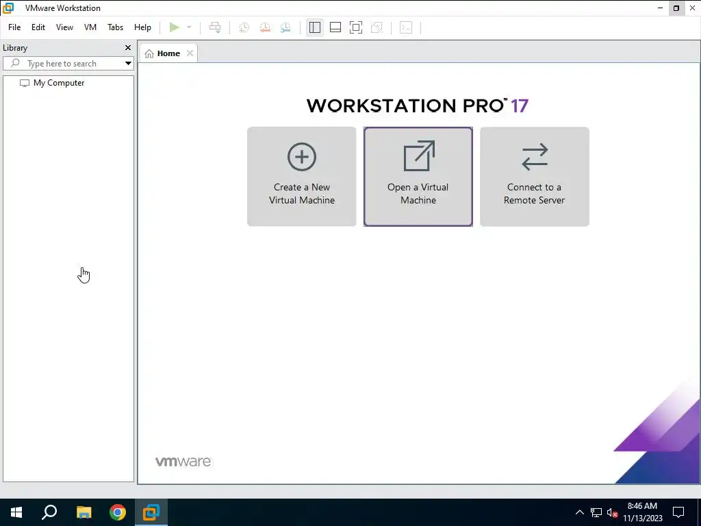Click VMware Workstation taskbar icon
Image resolution: width=701 pixels, height=526 pixels.
pyautogui.click(x=151, y=512)
